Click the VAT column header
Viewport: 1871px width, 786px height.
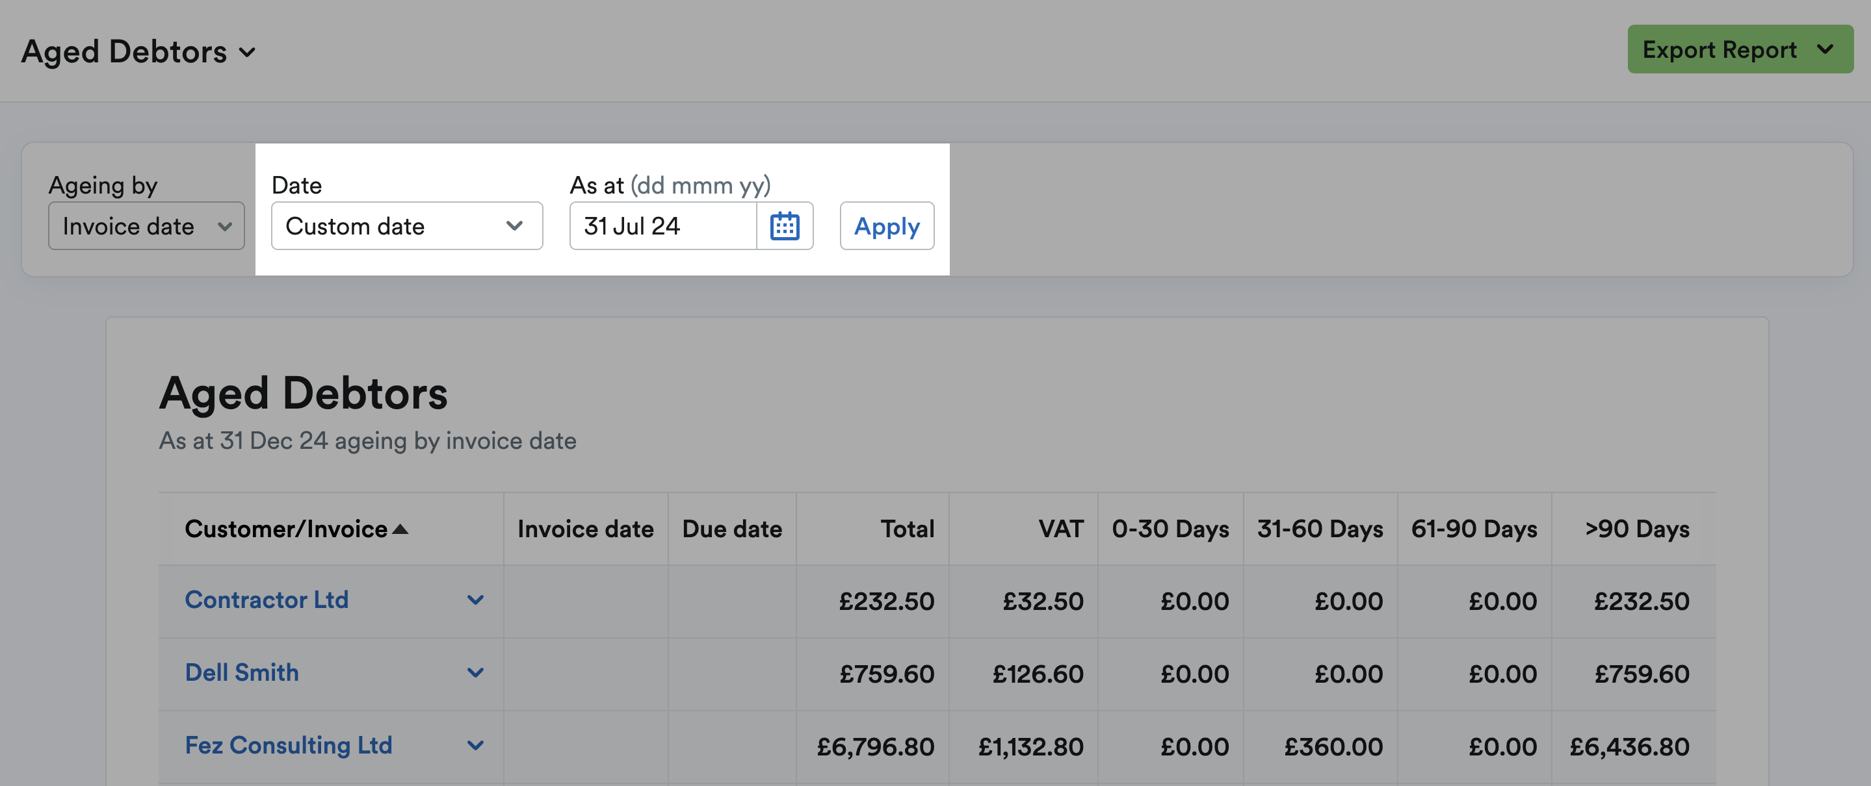pos(1060,529)
